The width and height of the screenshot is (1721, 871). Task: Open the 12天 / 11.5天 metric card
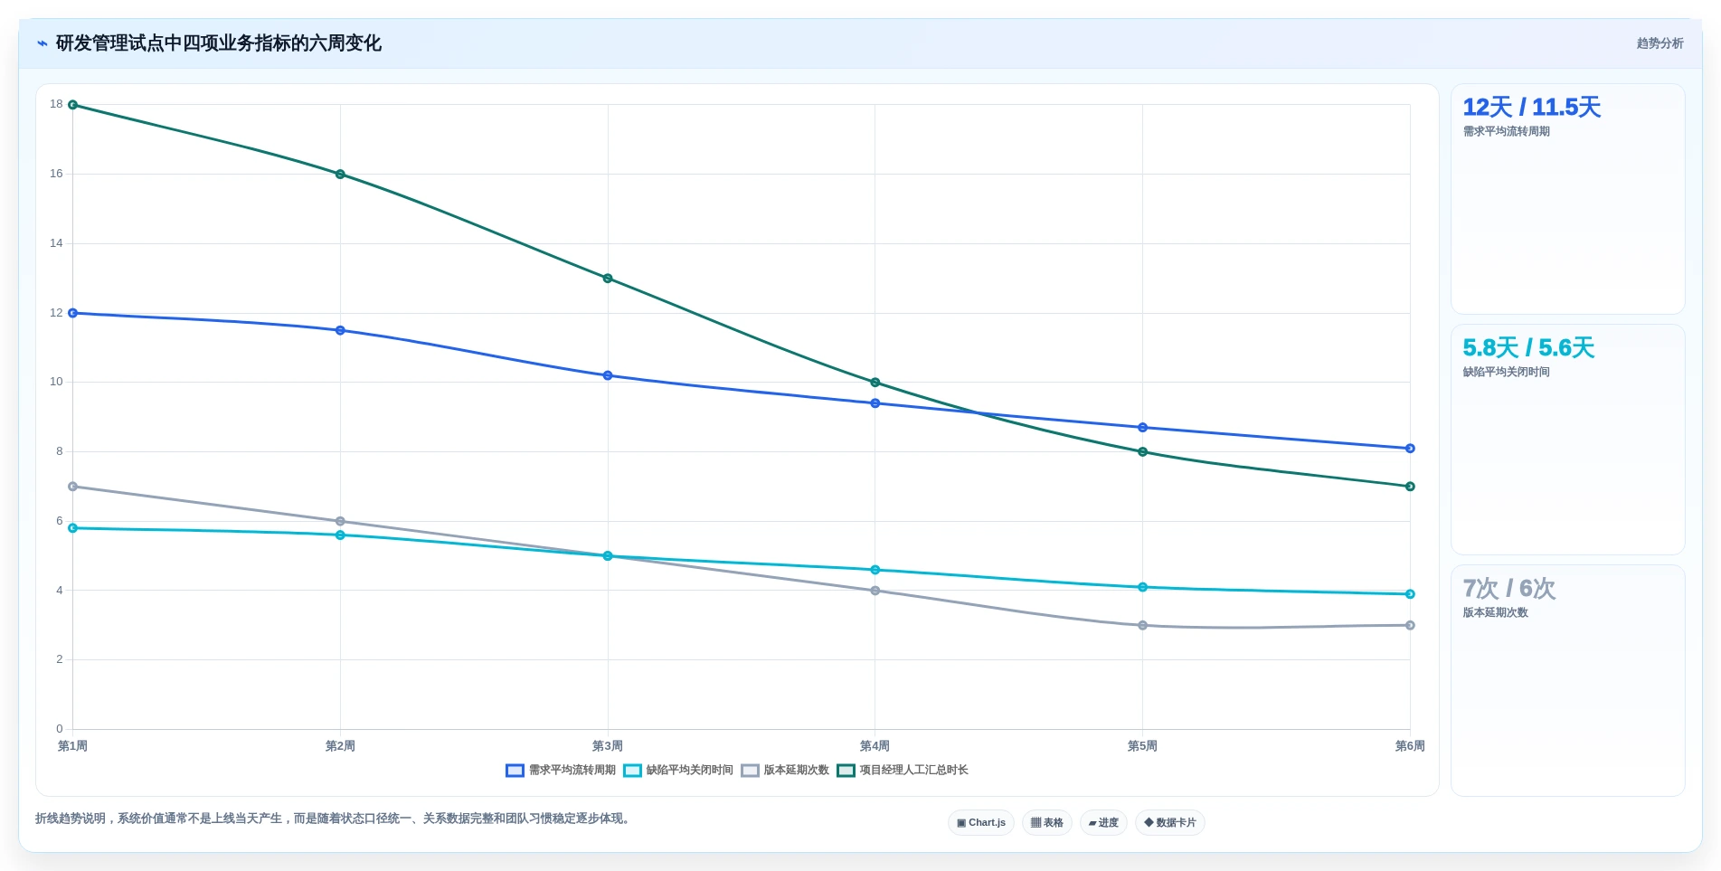[x=1567, y=199]
